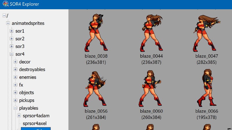The image size is (232, 130).
Task: Click the (260x384) dimensions text
Action: [x=151, y=117]
